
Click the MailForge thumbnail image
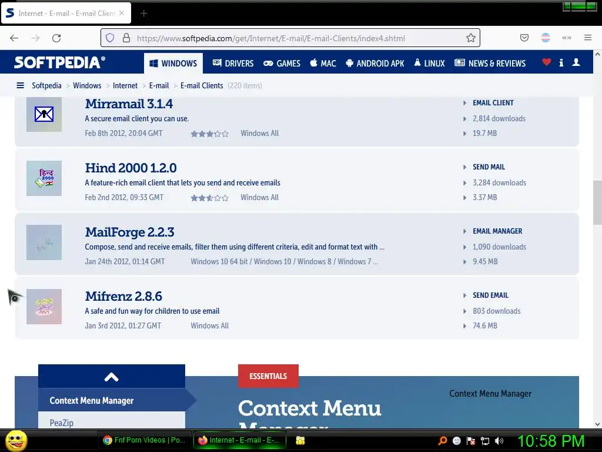tap(44, 242)
